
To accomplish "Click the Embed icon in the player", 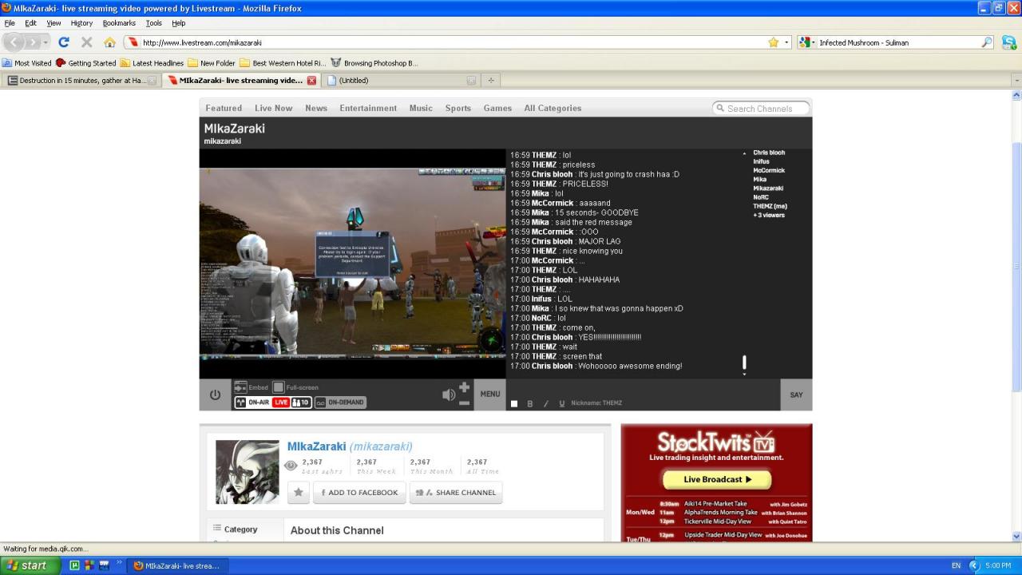I will [240, 387].
